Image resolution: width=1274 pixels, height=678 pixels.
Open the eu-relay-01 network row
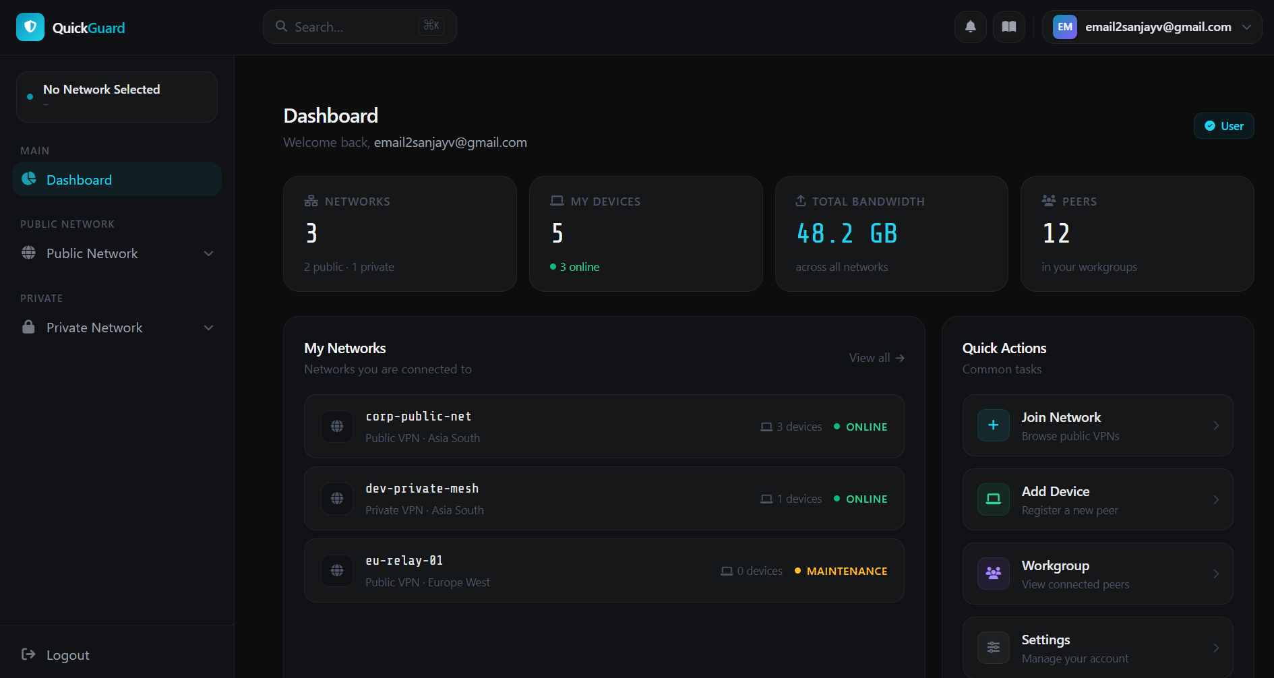click(x=604, y=570)
